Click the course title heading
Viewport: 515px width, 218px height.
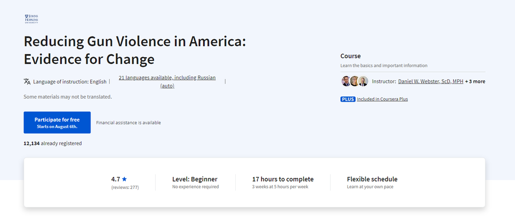point(134,50)
